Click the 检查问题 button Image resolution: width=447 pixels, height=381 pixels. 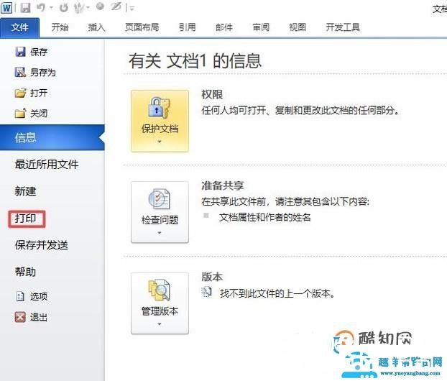pyautogui.click(x=160, y=212)
